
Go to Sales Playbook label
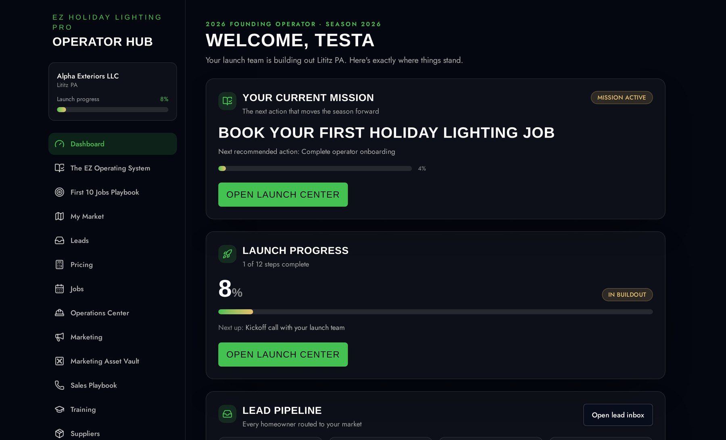tap(94, 386)
